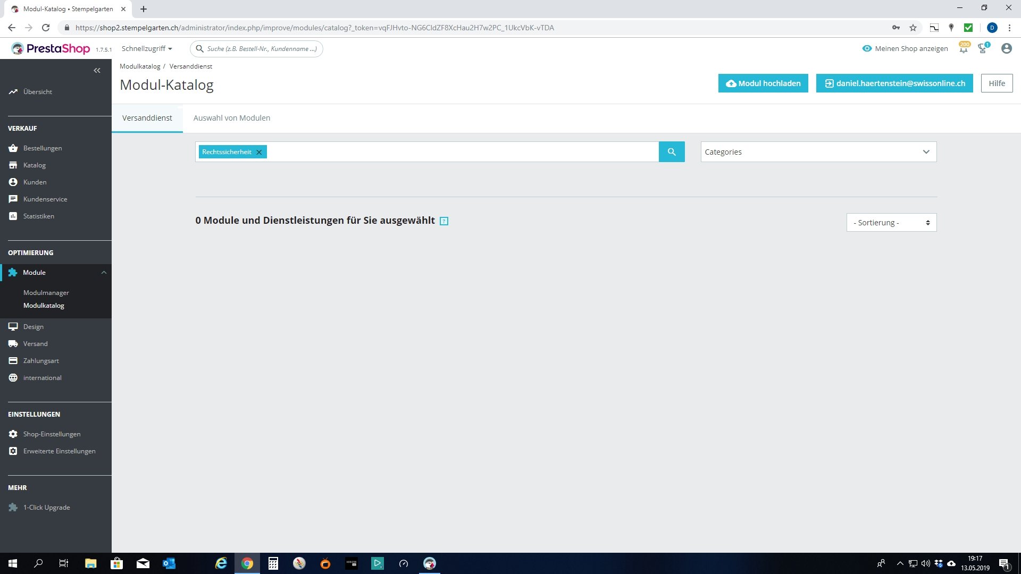Click the search magnifier button

[672, 152]
